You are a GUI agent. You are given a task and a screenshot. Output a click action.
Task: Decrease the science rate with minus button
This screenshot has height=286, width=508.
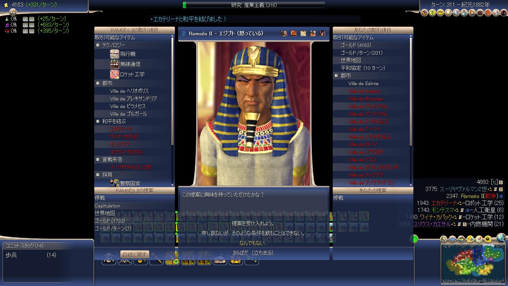(32, 19)
